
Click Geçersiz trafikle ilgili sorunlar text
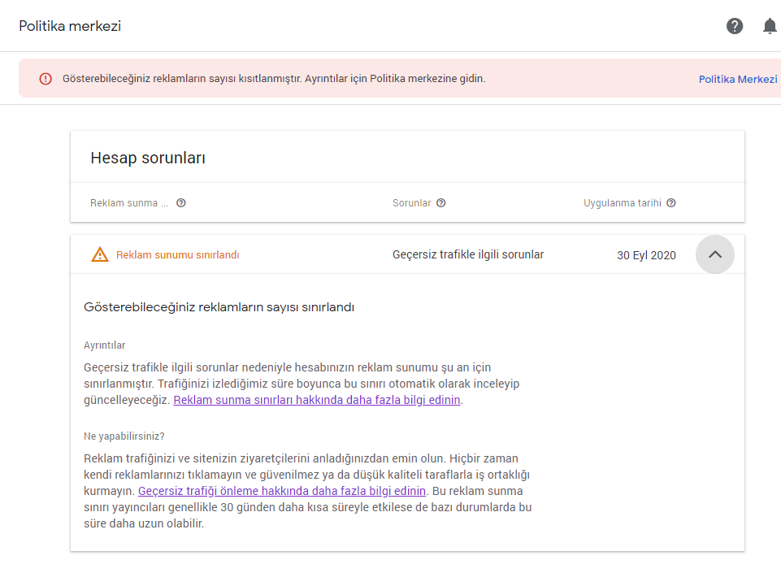pos(467,254)
